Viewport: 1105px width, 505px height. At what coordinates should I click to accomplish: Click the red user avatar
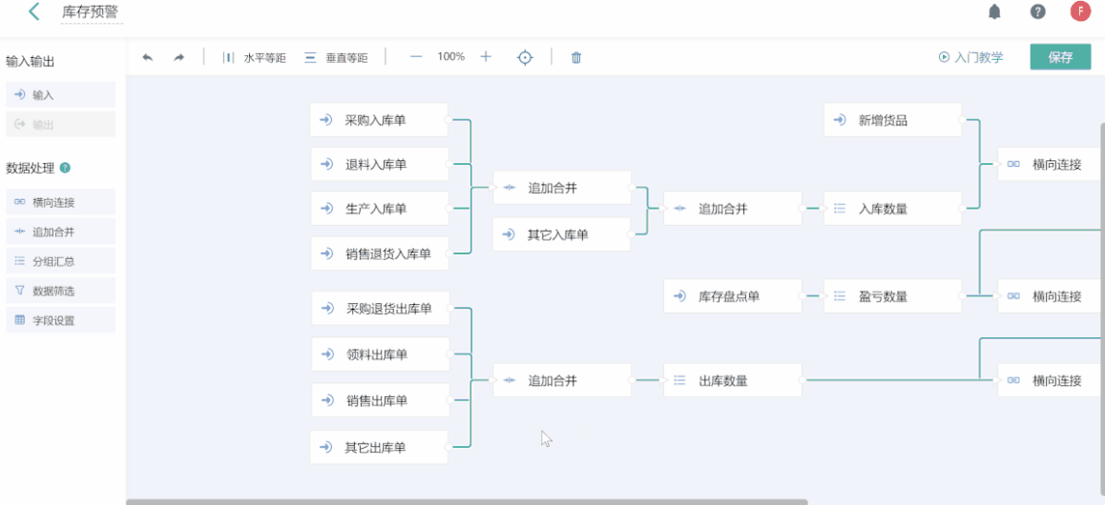(1080, 12)
